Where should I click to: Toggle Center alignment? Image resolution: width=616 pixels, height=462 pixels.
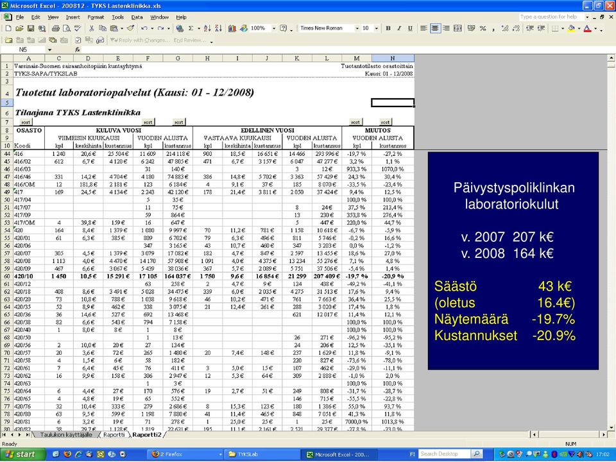[x=435, y=28]
